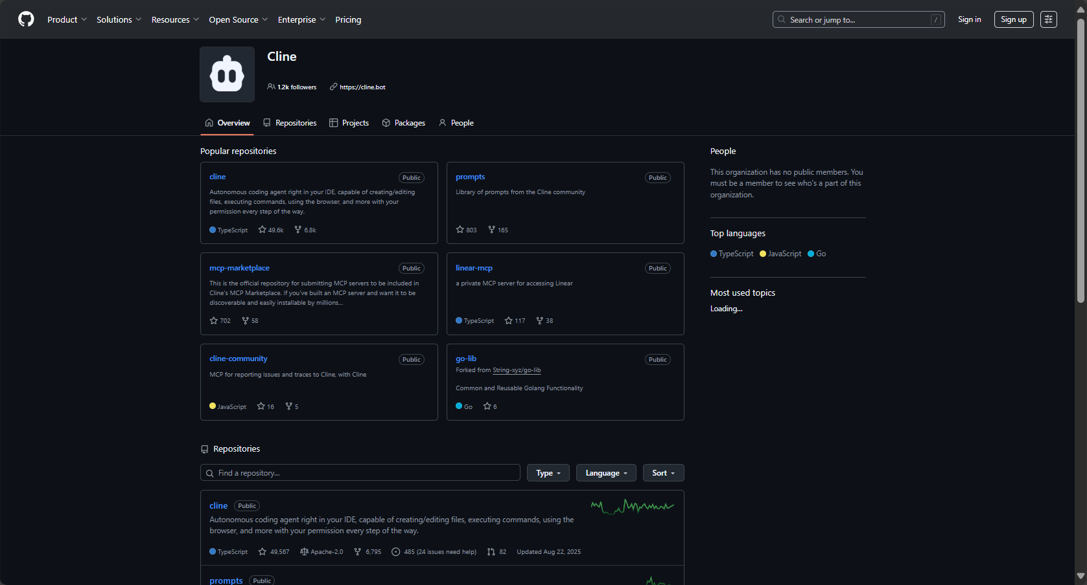
Task: Click stars 49,567 in cline repository row
Action: pyautogui.click(x=274, y=552)
